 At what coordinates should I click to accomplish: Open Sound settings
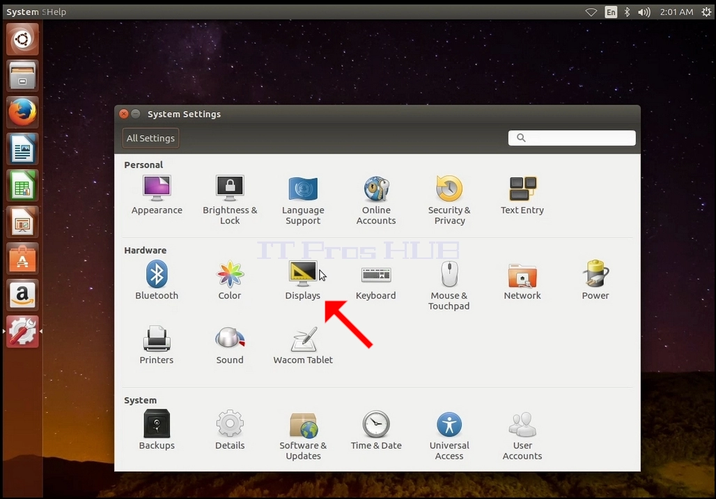pos(230,344)
